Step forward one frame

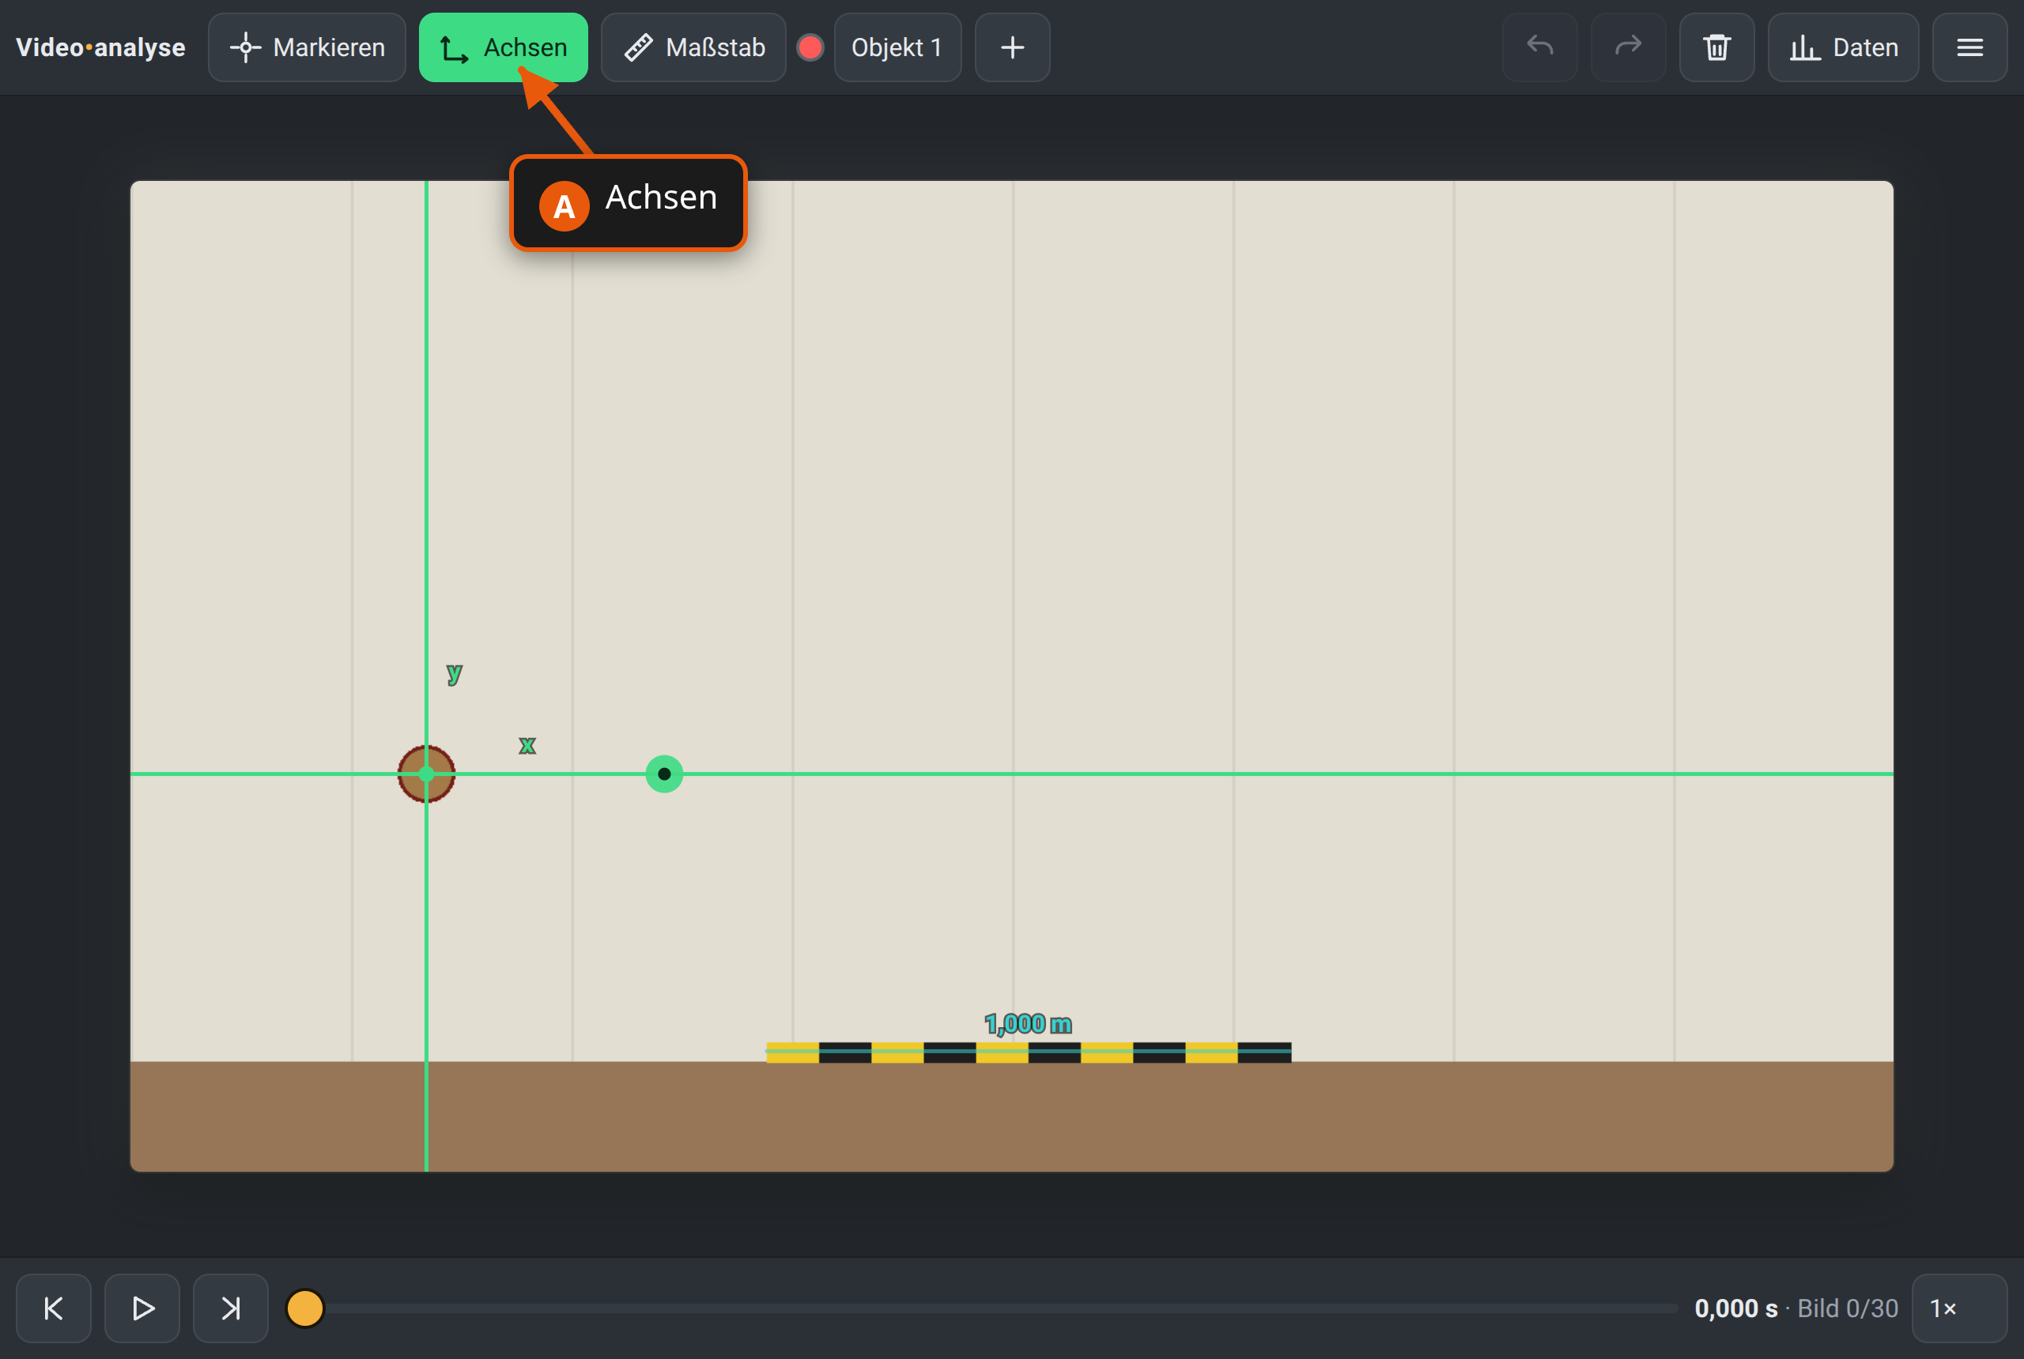click(x=231, y=1308)
